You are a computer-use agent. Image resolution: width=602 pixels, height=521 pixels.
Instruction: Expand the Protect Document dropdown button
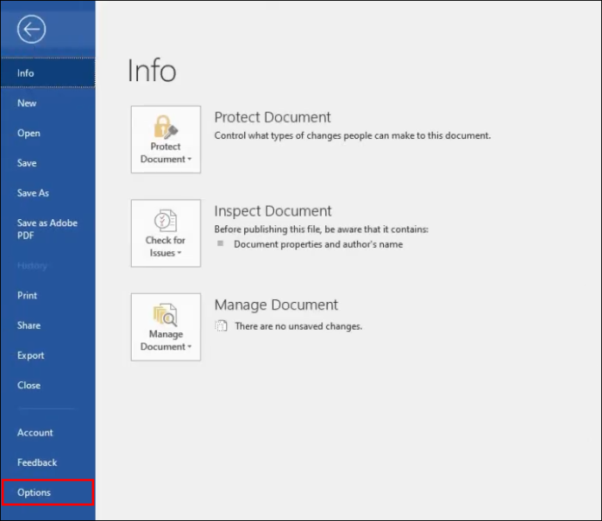[166, 140]
